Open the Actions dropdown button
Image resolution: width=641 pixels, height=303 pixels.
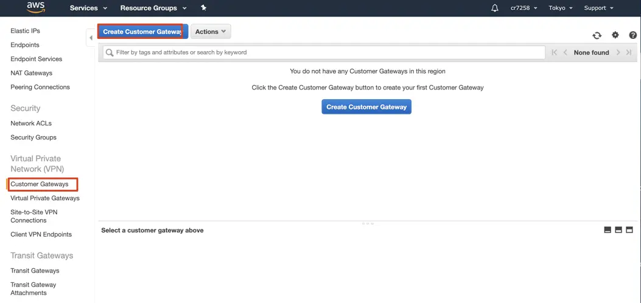pos(211,32)
